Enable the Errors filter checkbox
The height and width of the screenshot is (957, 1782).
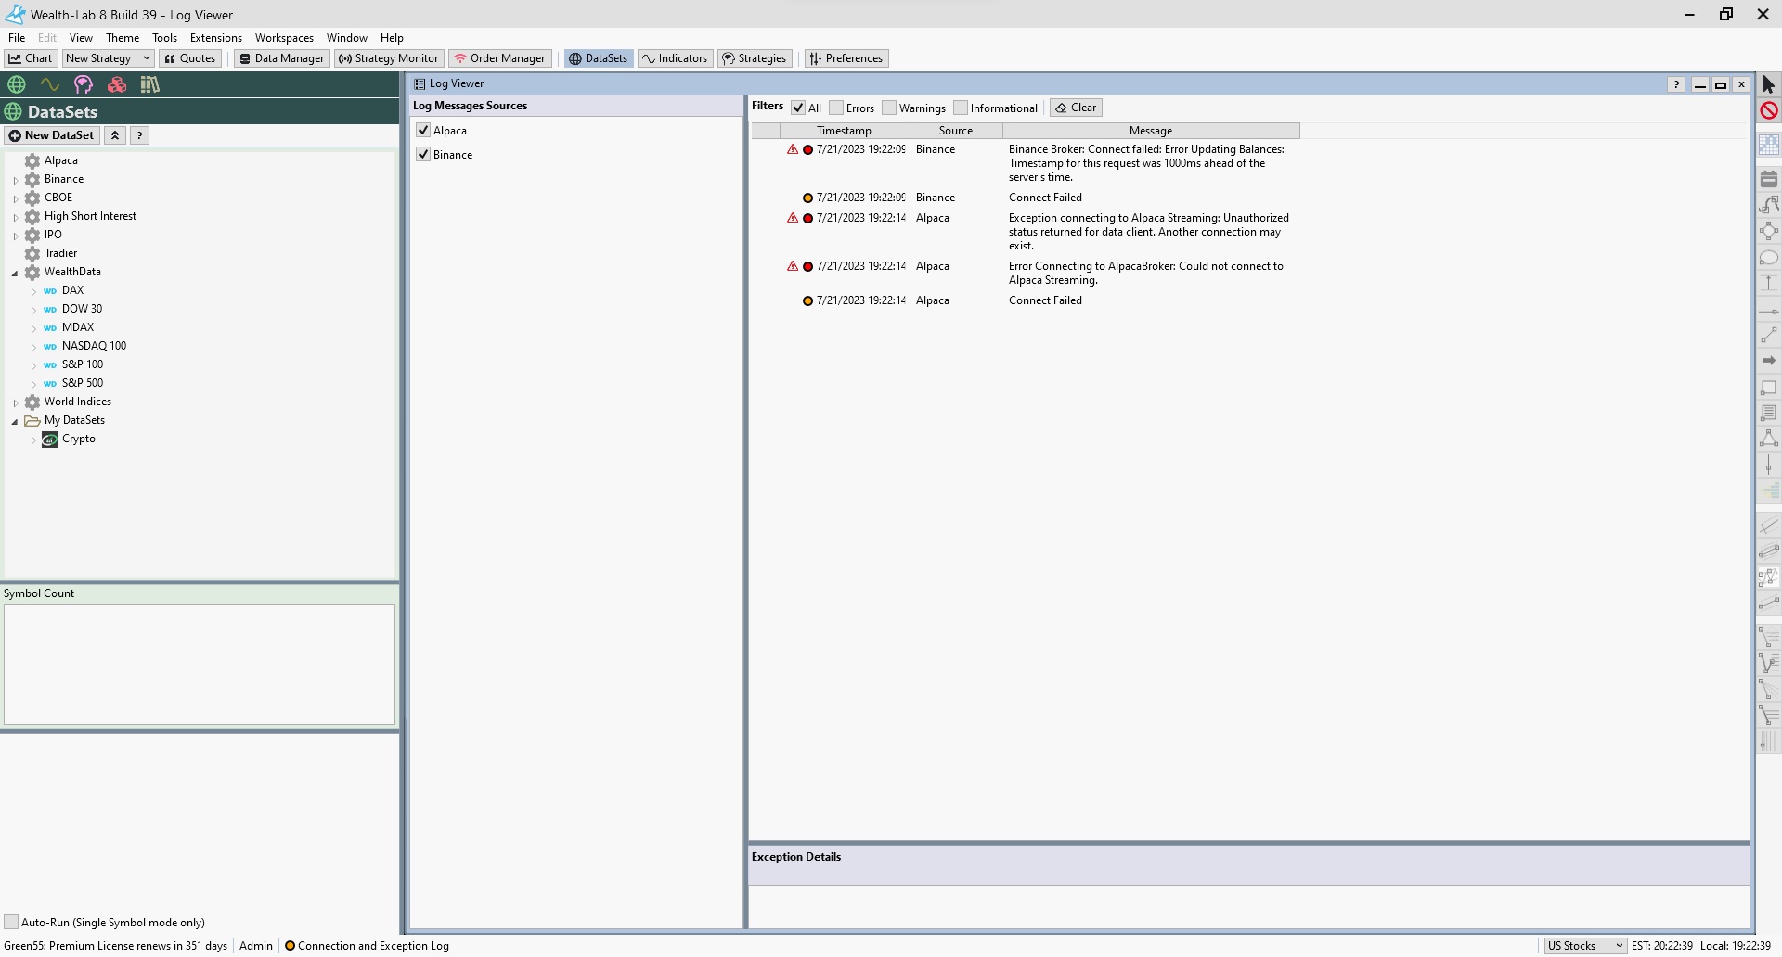click(836, 108)
